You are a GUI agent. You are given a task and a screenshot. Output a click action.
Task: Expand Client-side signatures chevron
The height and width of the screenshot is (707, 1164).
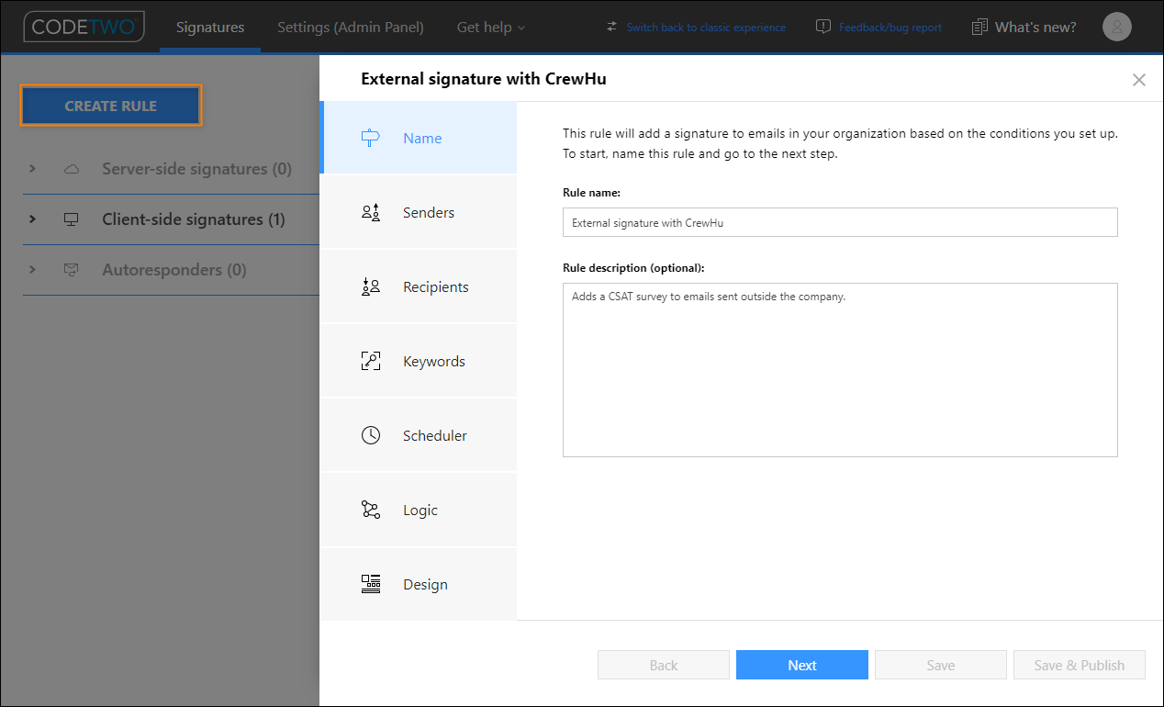(x=33, y=219)
